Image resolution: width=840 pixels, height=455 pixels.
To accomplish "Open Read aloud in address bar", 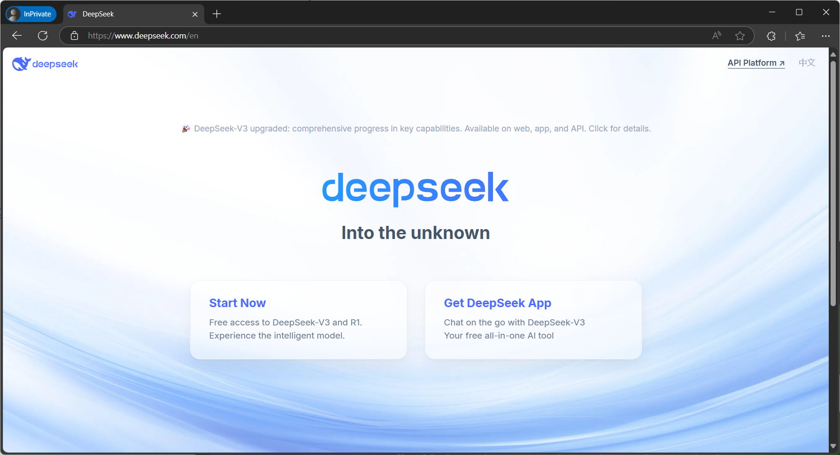I will pos(717,36).
